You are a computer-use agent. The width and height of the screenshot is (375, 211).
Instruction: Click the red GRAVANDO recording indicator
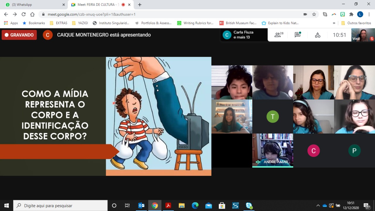point(19,35)
